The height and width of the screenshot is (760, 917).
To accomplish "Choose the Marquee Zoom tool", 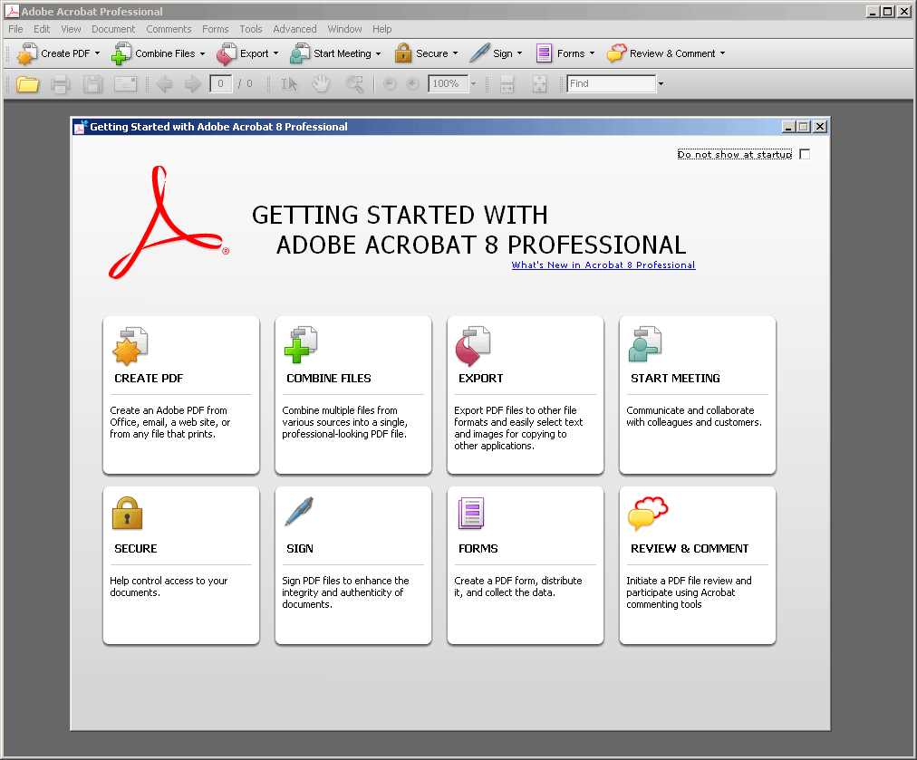I will click(x=354, y=84).
